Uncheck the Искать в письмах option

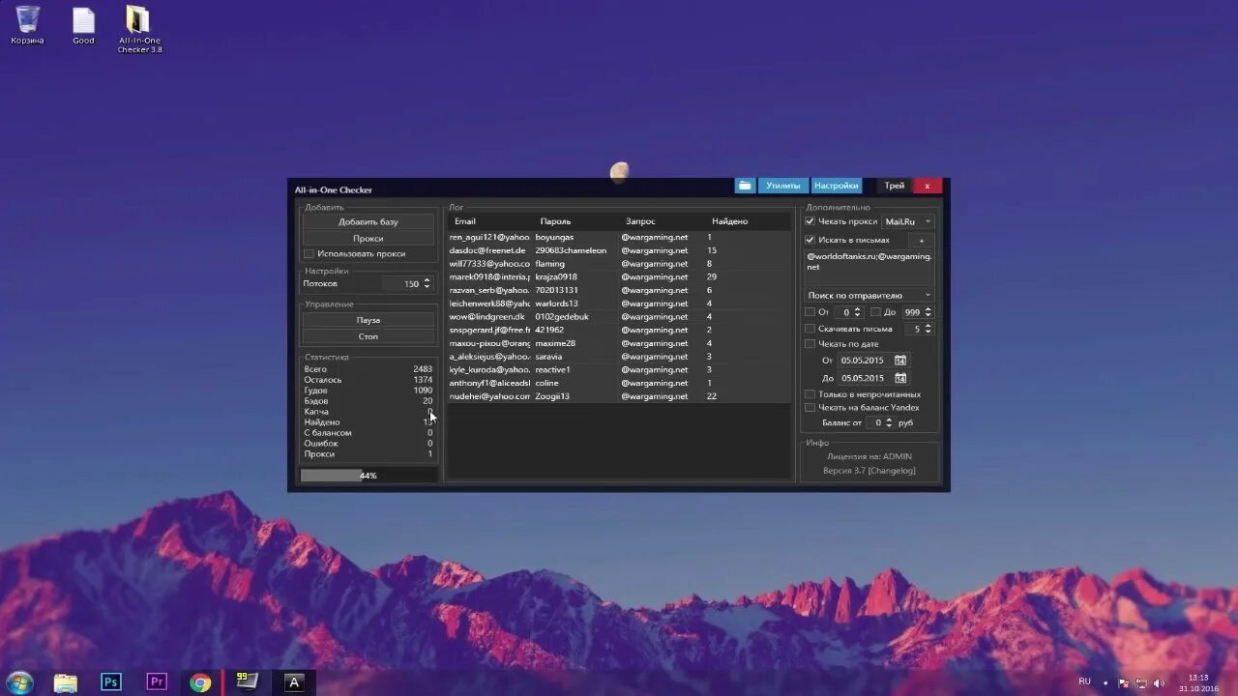[810, 240]
